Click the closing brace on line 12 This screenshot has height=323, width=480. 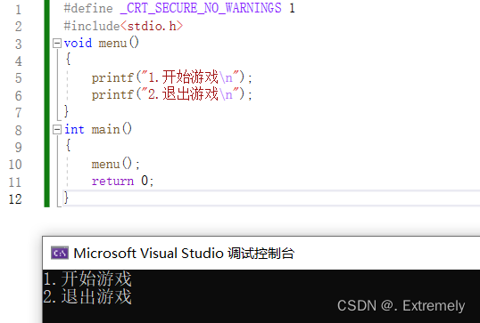(66, 198)
